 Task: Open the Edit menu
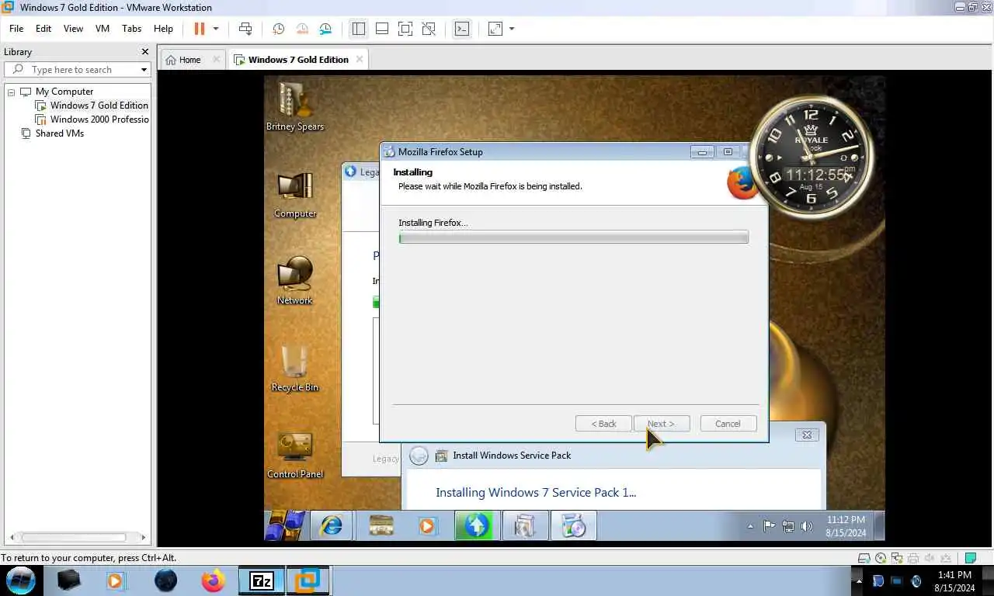43,29
